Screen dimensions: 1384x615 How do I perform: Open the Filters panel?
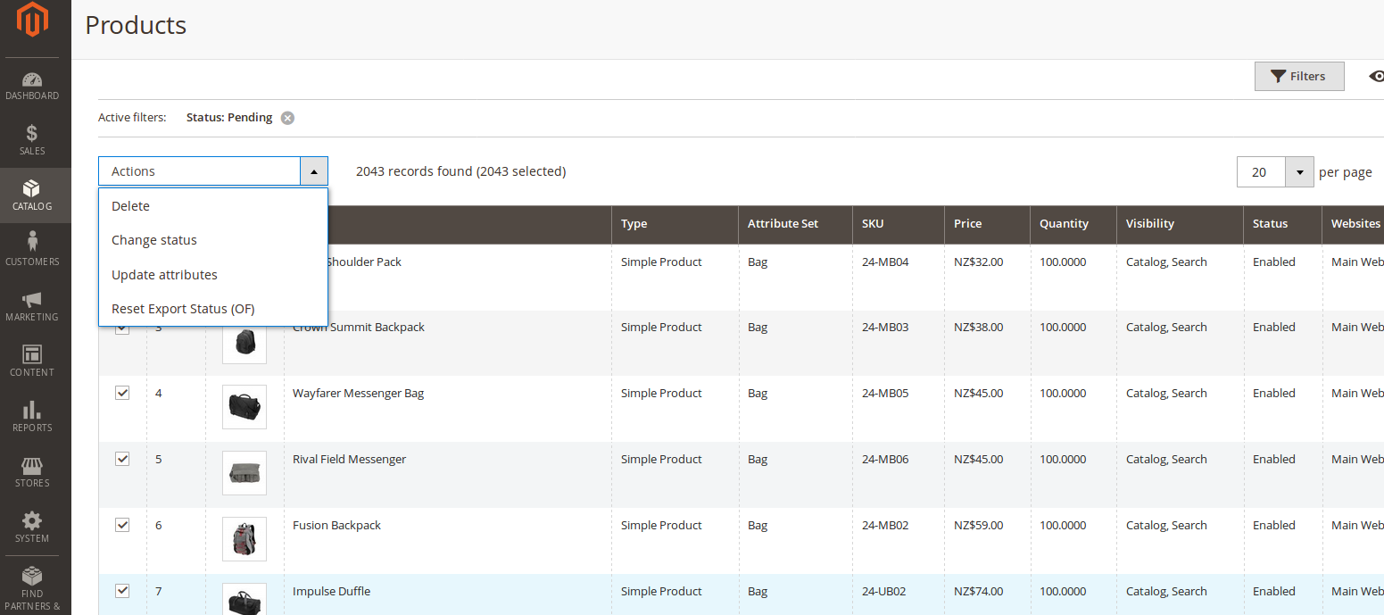[1299, 76]
